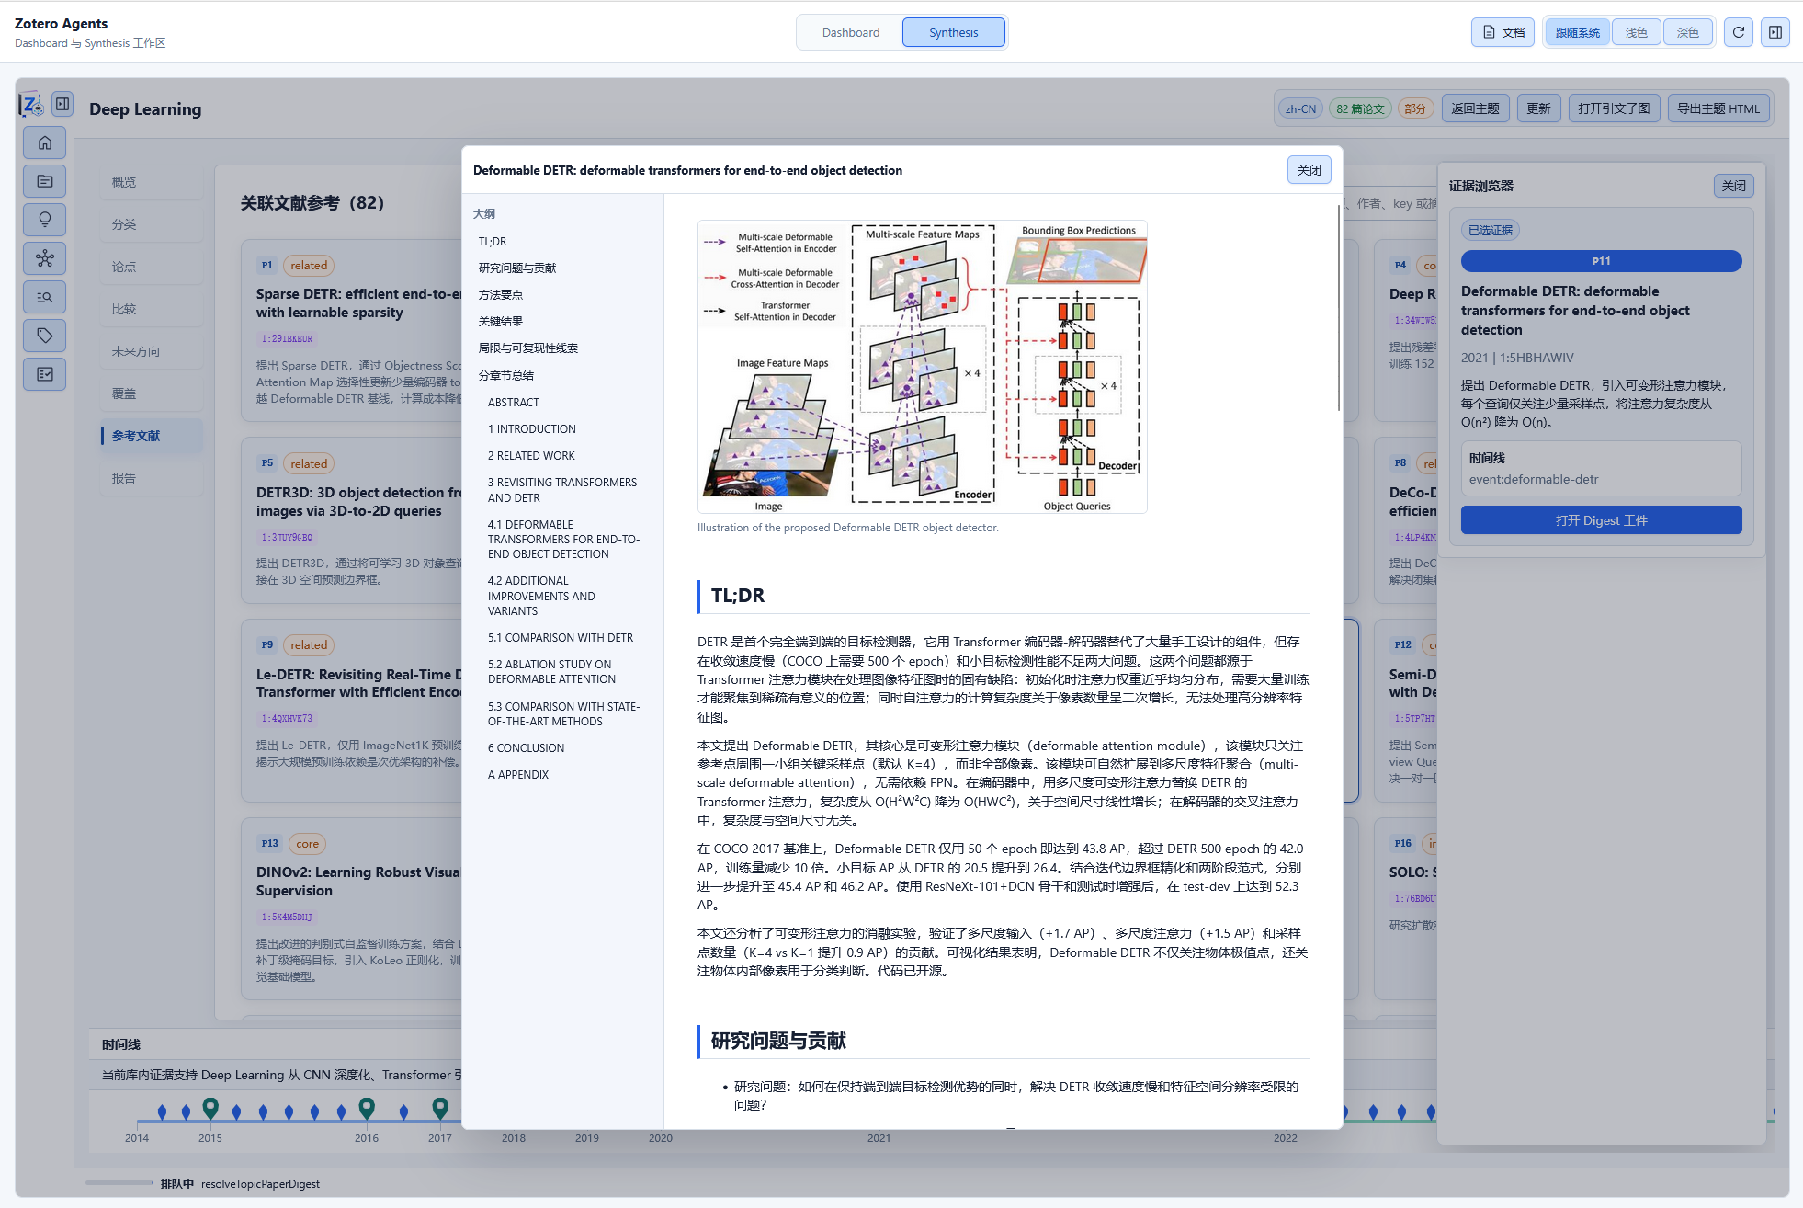Open the 报告 section

coord(152,478)
